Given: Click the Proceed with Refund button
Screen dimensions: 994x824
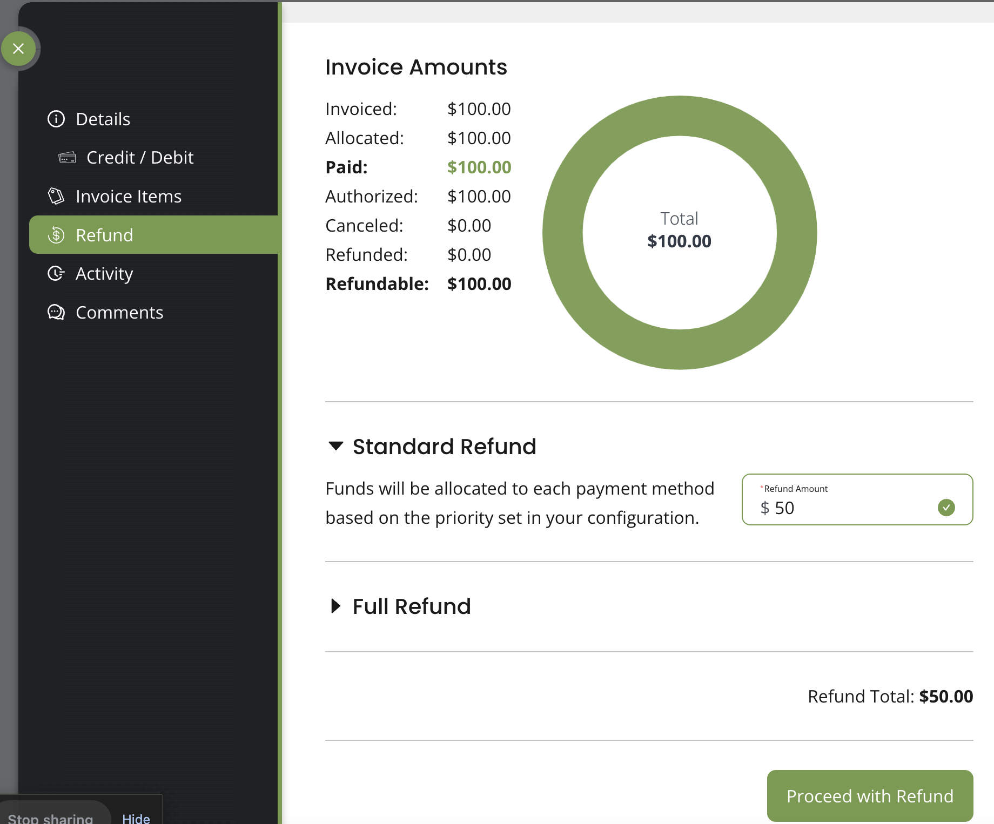Looking at the screenshot, I should [869, 795].
